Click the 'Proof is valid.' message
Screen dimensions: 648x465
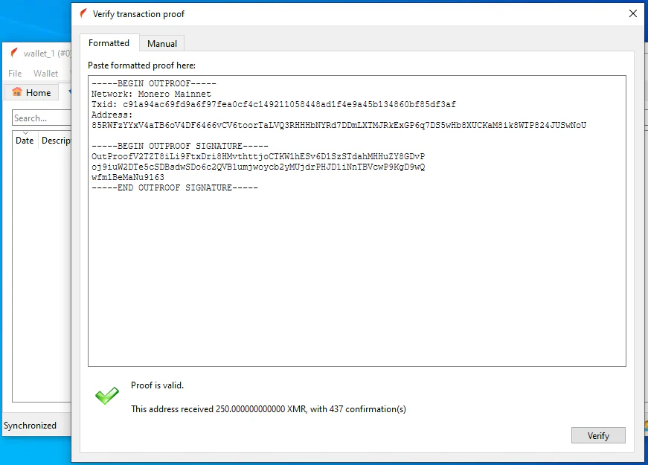point(157,385)
